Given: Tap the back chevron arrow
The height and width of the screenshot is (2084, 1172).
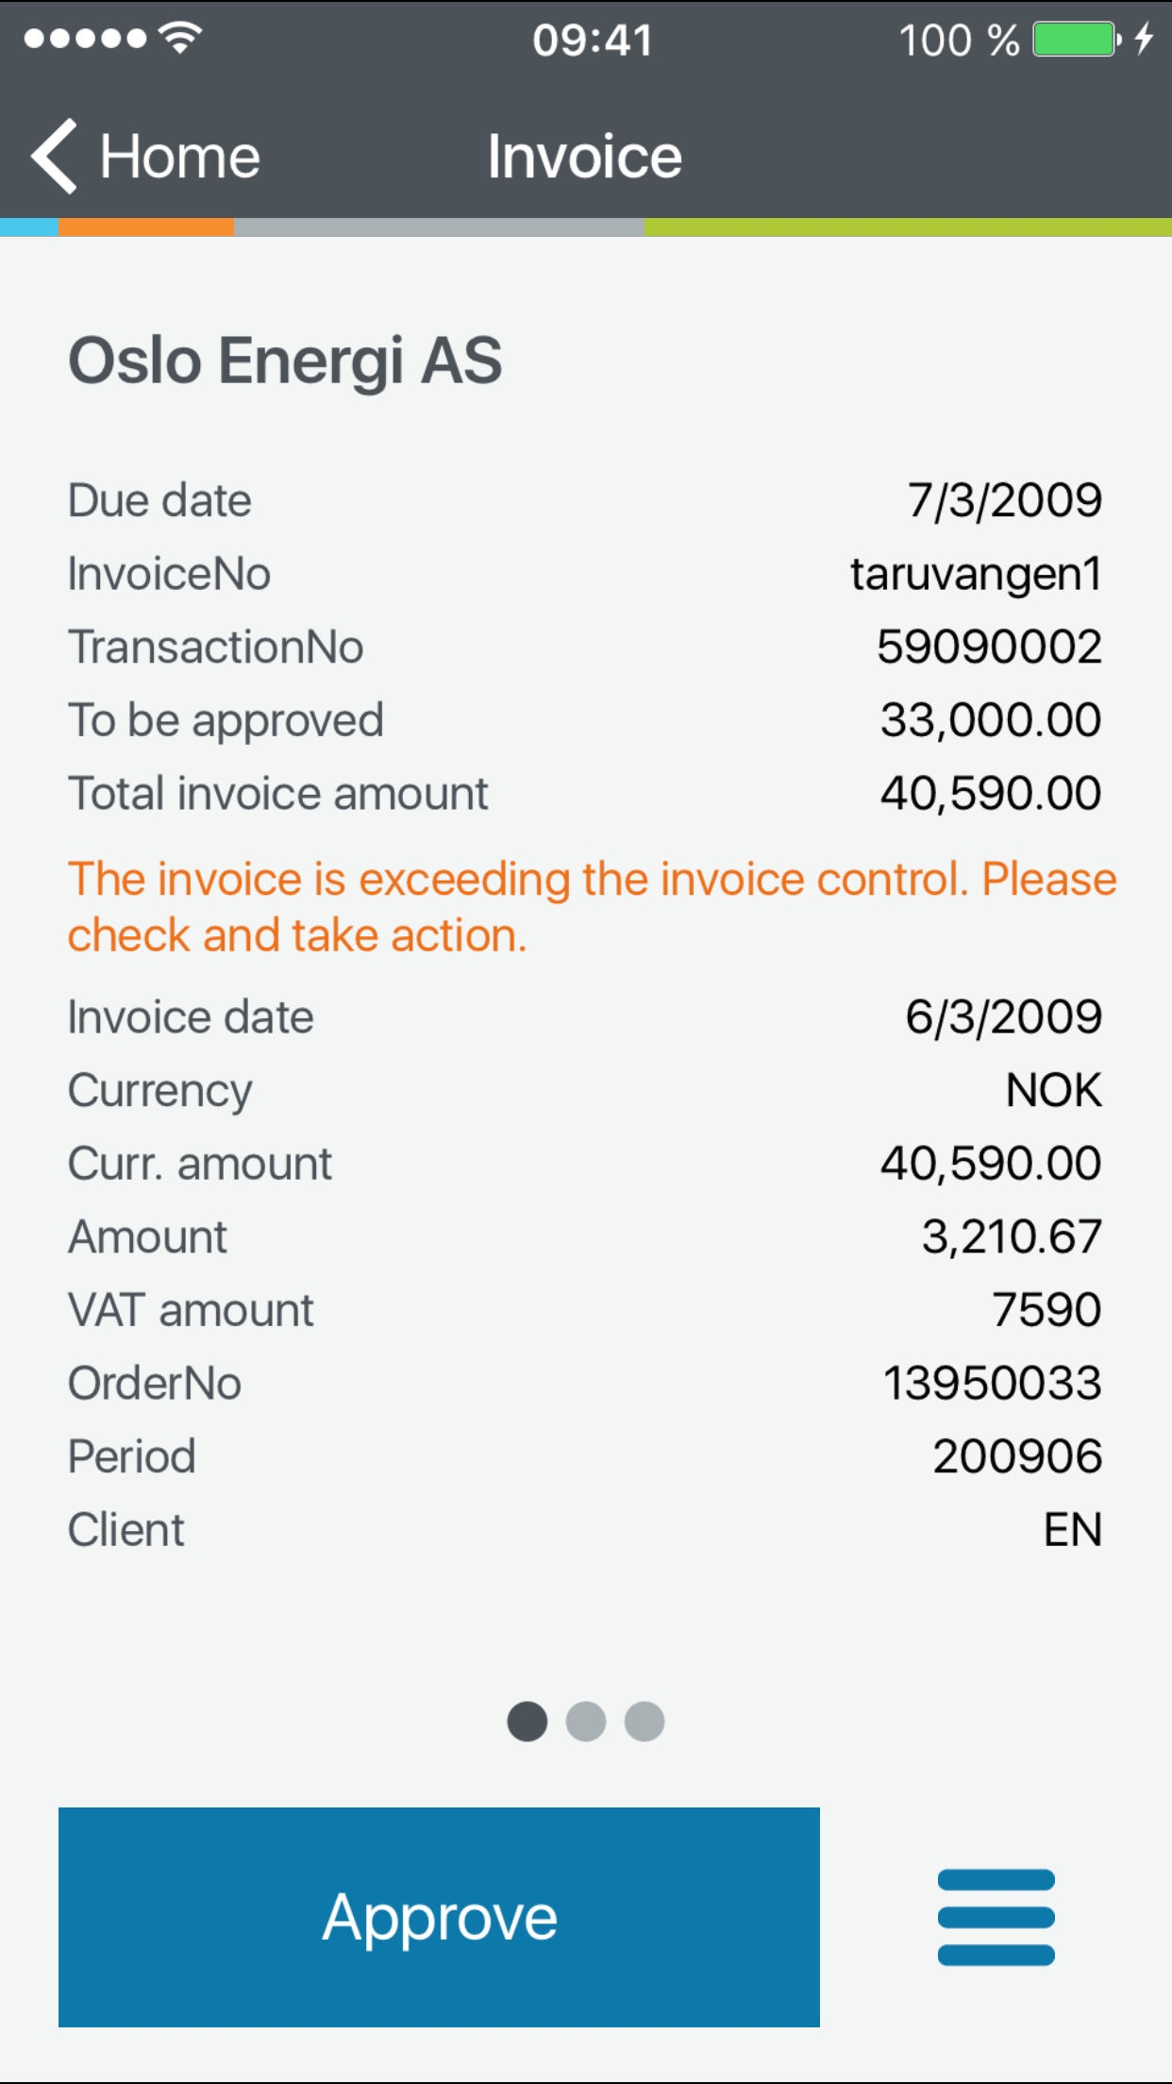Looking at the screenshot, I should (54, 157).
